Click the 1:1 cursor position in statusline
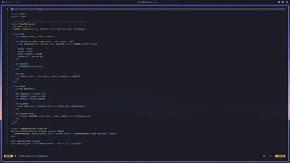The width and height of the screenshot is (290, 163). click(x=271, y=156)
